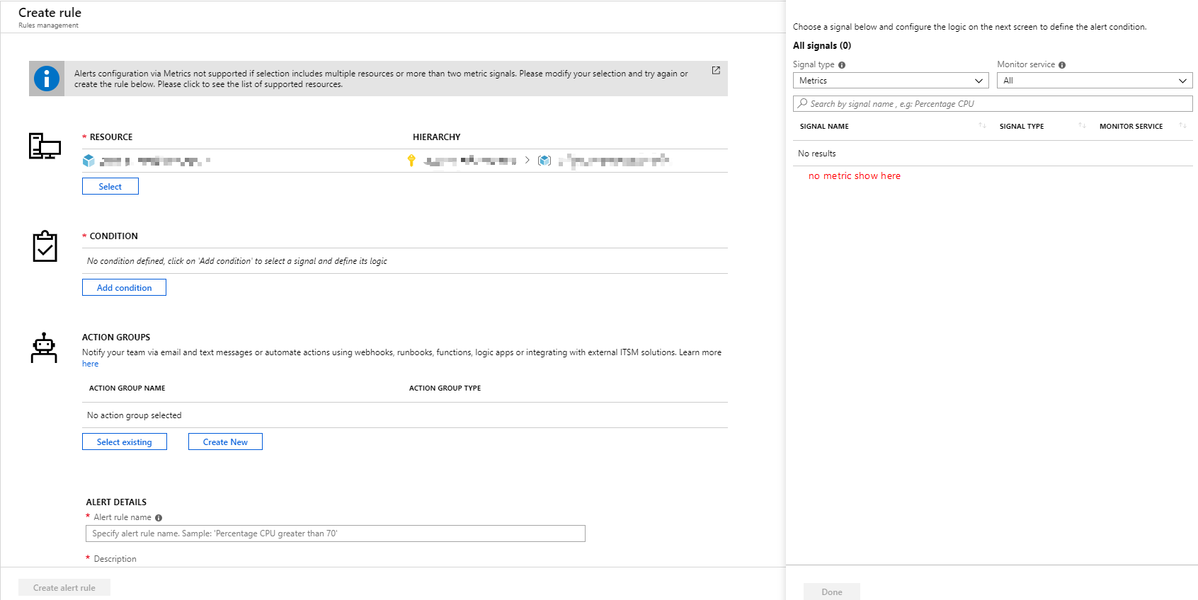Show Signal type info tooltip
Screen dimensions: 1198x600
pos(842,65)
